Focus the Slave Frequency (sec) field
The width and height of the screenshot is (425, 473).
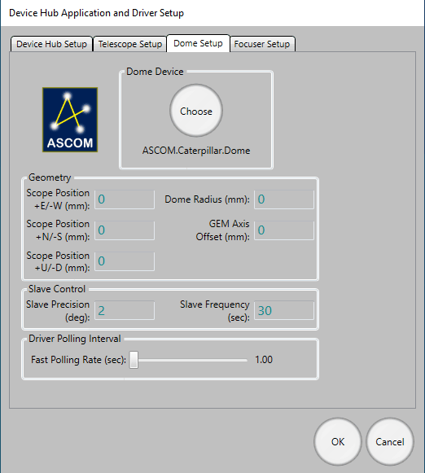[284, 310]
